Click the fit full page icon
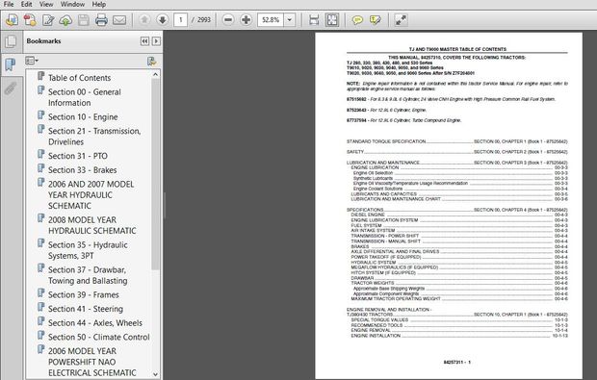597x380 pixels. (x=332, y=20)
